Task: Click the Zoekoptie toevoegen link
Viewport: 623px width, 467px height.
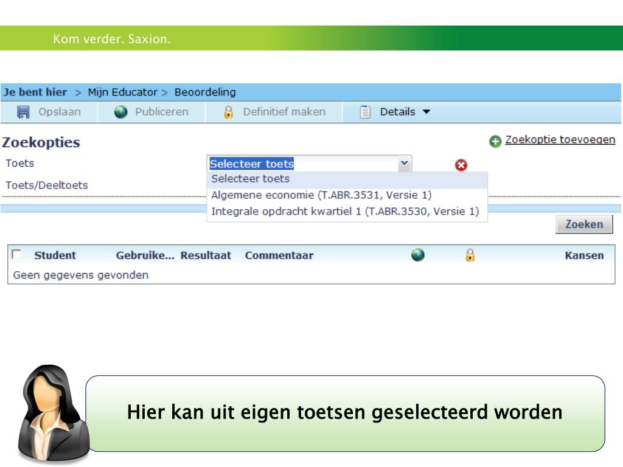Action: pos(560,140)
